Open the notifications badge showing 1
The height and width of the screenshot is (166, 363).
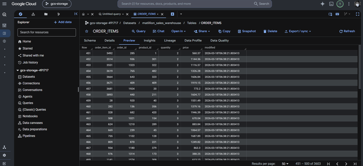[x=340, y=4]
